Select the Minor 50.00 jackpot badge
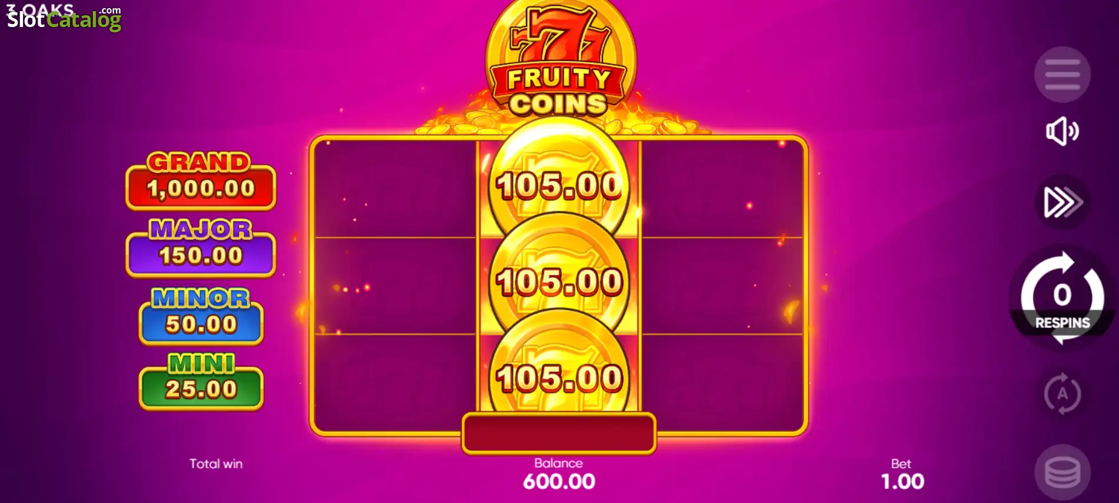Viewport: 1119px width, 503px height. pos(201,316)
